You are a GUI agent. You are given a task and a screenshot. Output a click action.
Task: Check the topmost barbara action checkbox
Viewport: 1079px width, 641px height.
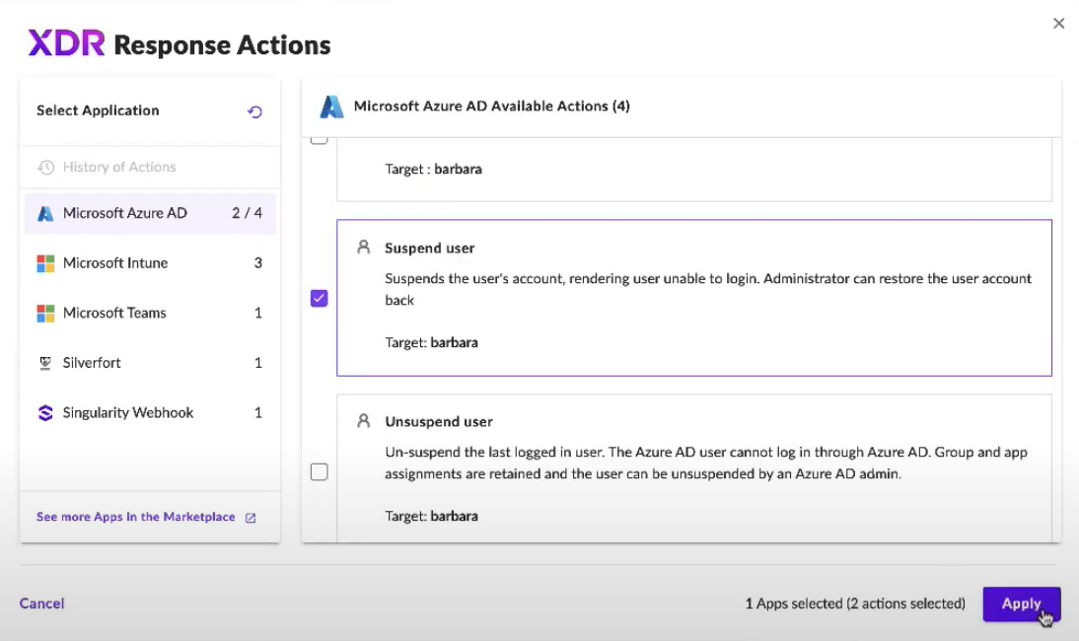click(319, 139)
